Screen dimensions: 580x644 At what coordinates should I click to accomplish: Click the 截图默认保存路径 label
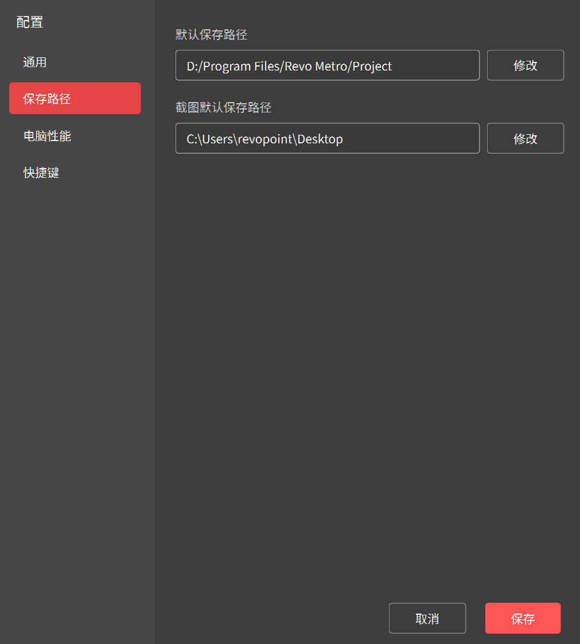click(x=223, y=107)
